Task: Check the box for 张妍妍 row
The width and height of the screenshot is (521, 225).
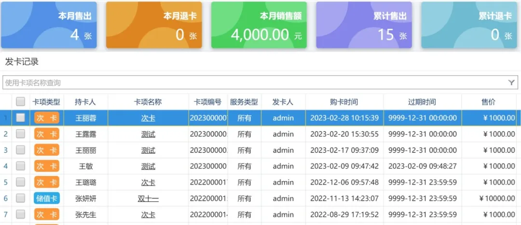Action: [x=21, y=198]
